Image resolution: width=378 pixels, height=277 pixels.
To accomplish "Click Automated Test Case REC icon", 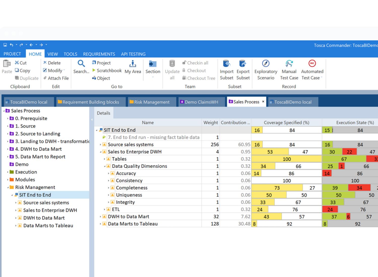I will [312, 64].
